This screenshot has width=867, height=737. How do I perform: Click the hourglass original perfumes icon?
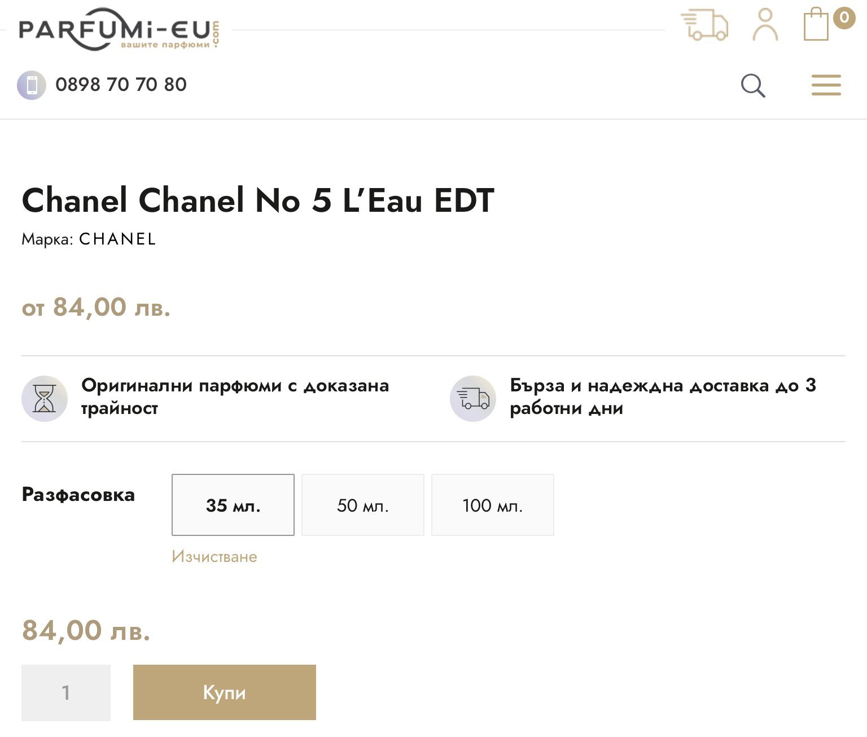pyautogui.click(x=45, y=398)
